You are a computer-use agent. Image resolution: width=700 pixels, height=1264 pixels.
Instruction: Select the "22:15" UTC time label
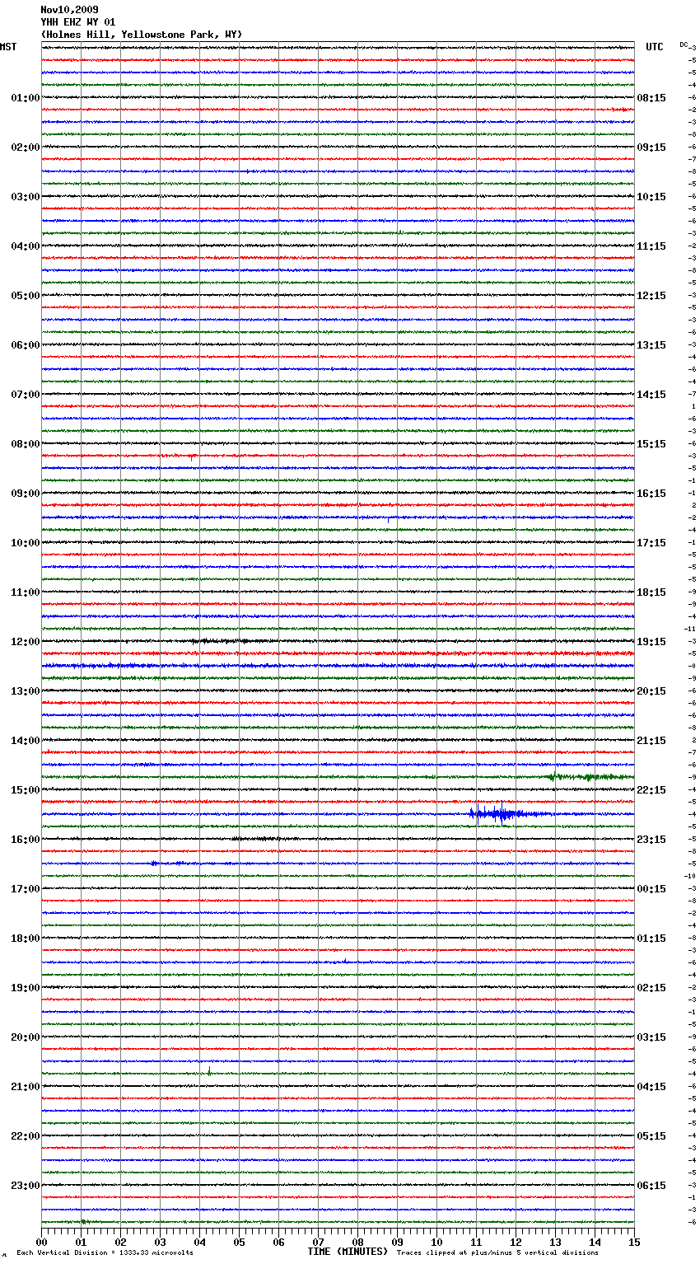(651, 790)
